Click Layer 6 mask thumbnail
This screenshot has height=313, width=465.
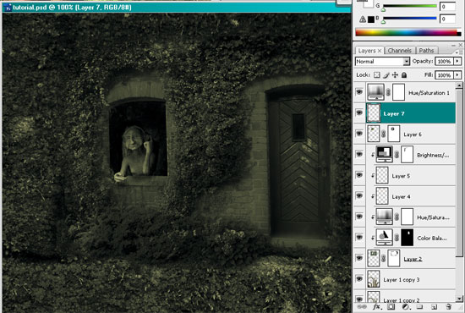pyautogui.click(x=394, y=134)
